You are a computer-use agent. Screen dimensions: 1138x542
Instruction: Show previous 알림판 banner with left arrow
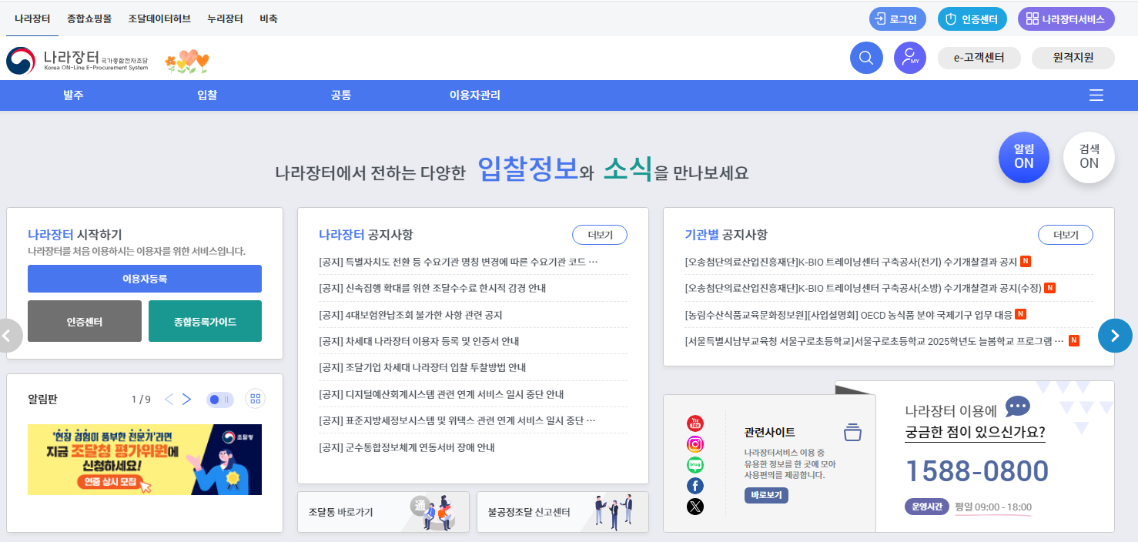coord(169,399)
